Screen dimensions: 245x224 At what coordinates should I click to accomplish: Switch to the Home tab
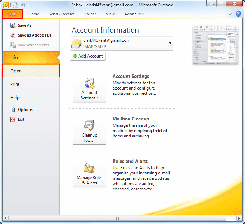(x=34, y=14)
